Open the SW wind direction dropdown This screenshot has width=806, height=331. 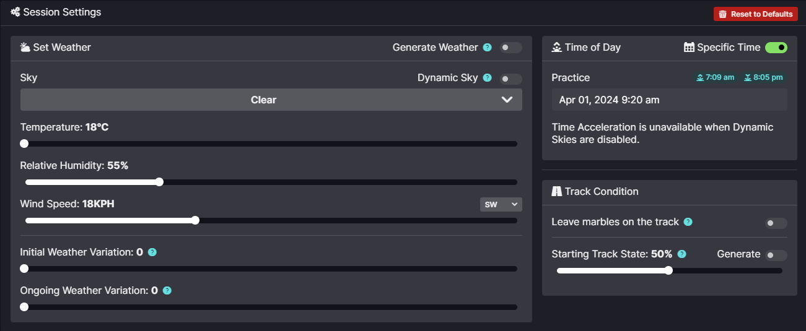point(501,204)
